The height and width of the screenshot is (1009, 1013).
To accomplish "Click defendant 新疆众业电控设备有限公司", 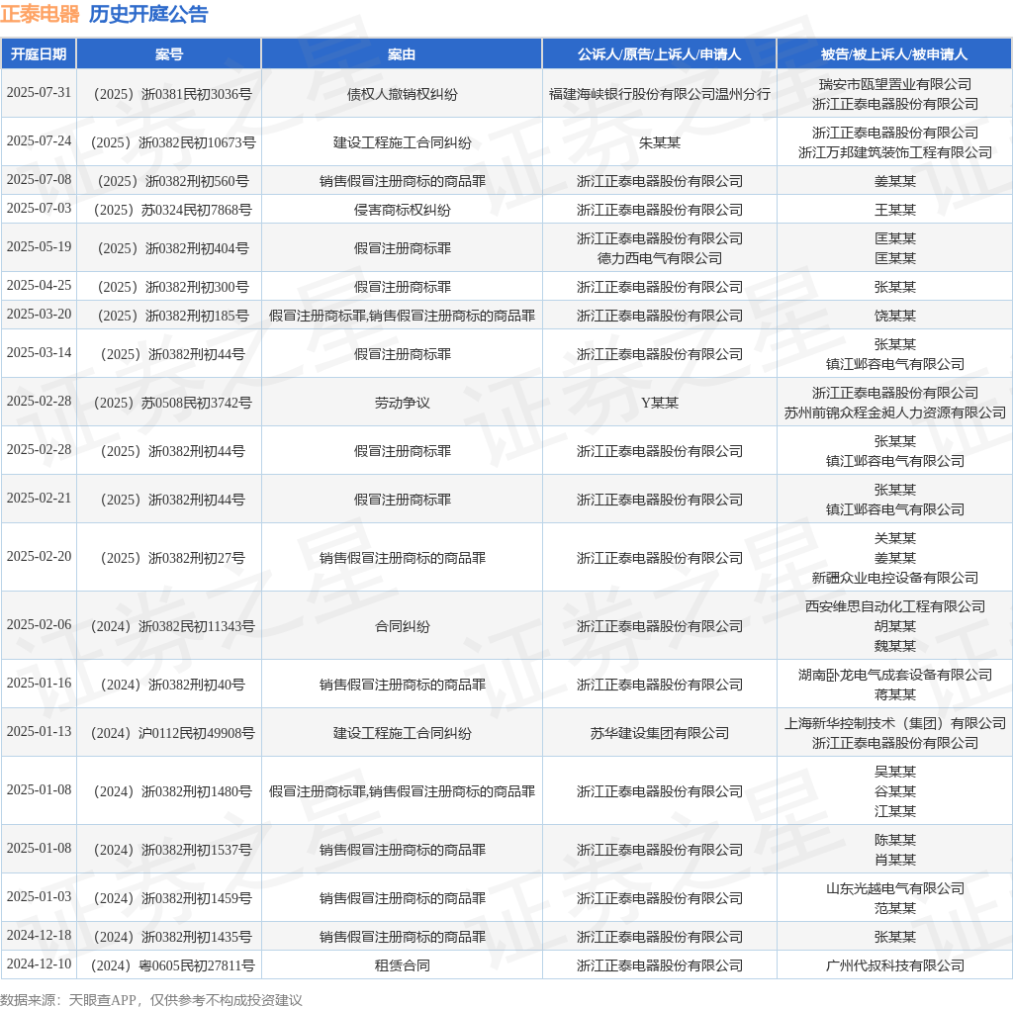I will (x=894, y=578).
